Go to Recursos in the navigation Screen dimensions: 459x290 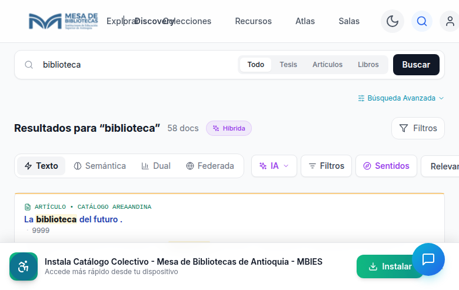tap(253, 21)
